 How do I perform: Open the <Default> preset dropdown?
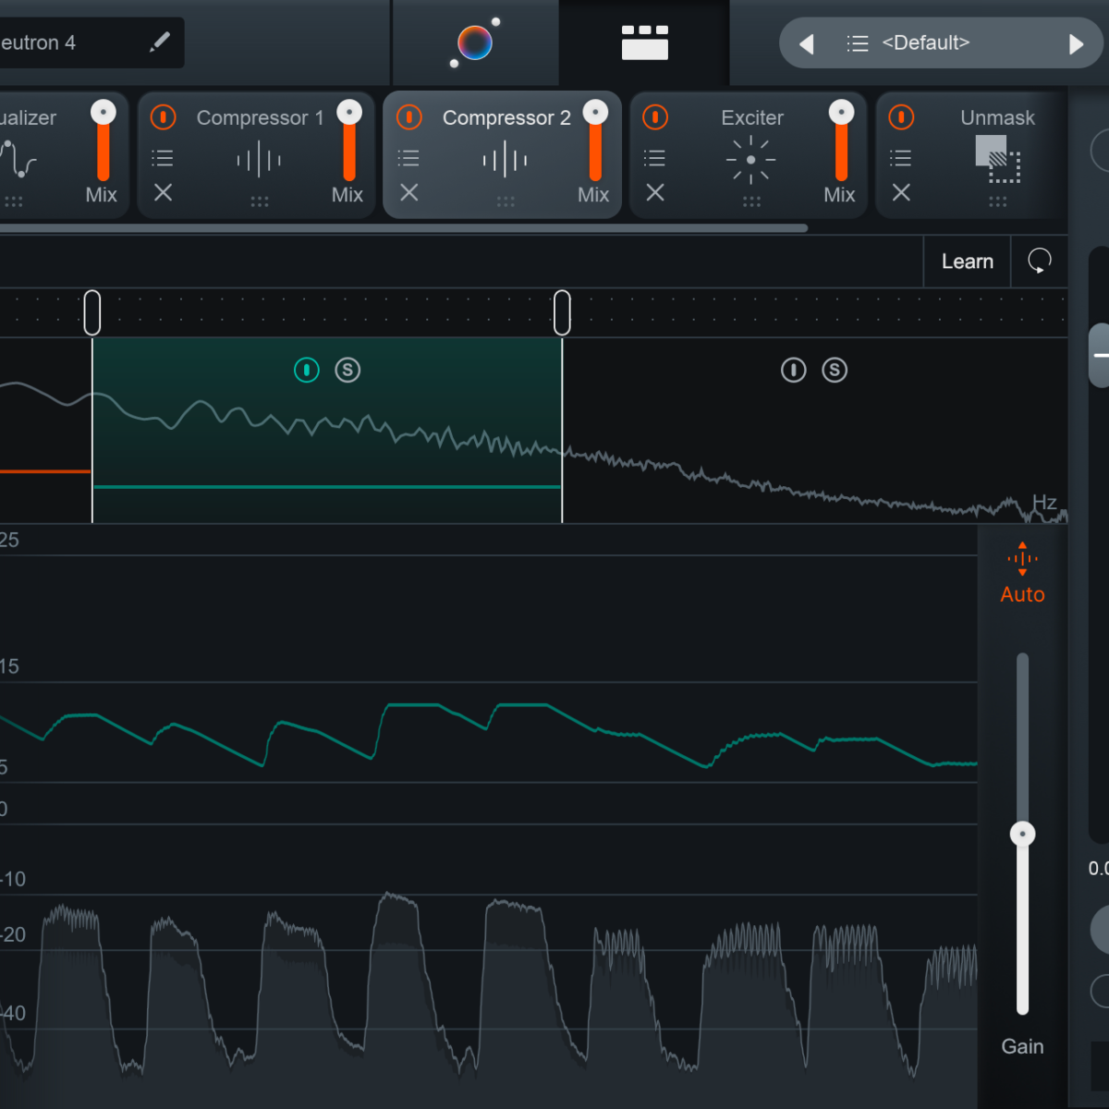click(x=925, y=42)
